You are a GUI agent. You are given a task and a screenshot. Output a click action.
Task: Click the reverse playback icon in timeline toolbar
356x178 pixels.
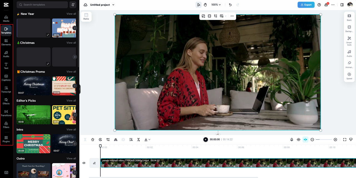pos(100,140)
